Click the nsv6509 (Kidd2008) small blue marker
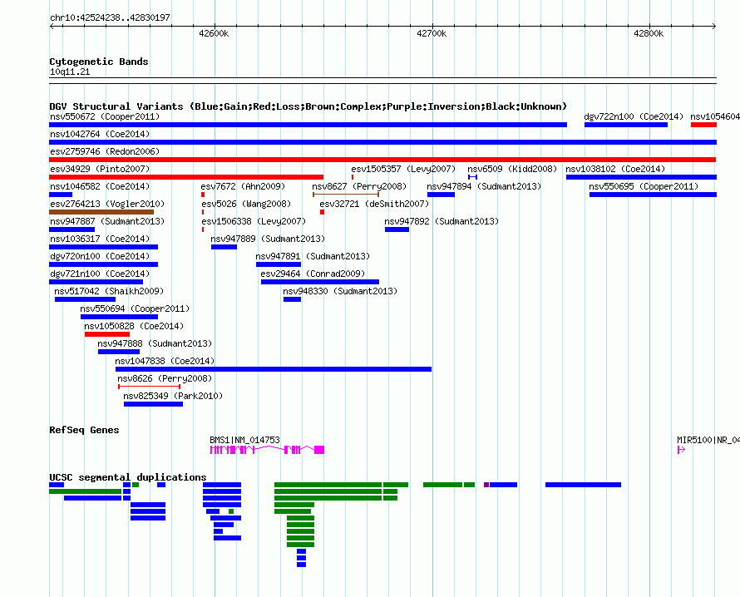Viewport: 740px width, 597px height. (472, 177)
